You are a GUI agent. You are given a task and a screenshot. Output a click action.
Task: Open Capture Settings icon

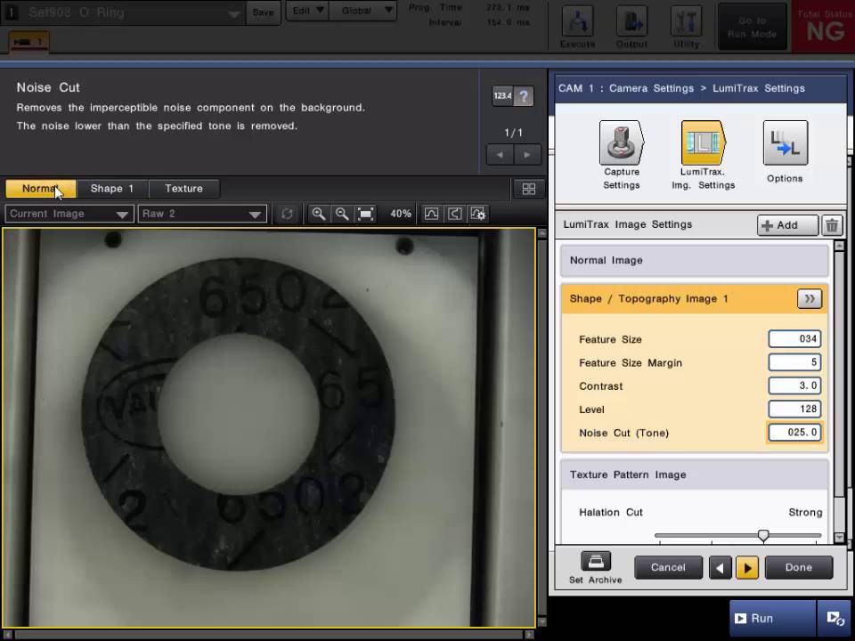621,143
